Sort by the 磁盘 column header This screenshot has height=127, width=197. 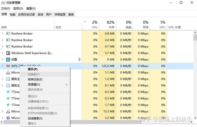click(x=125, y=25)
